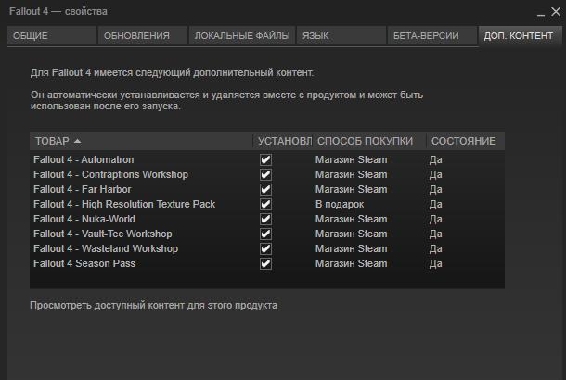
Task: Click Да status in Vault-Tec Workshop row
Action: tap(436, 234)
